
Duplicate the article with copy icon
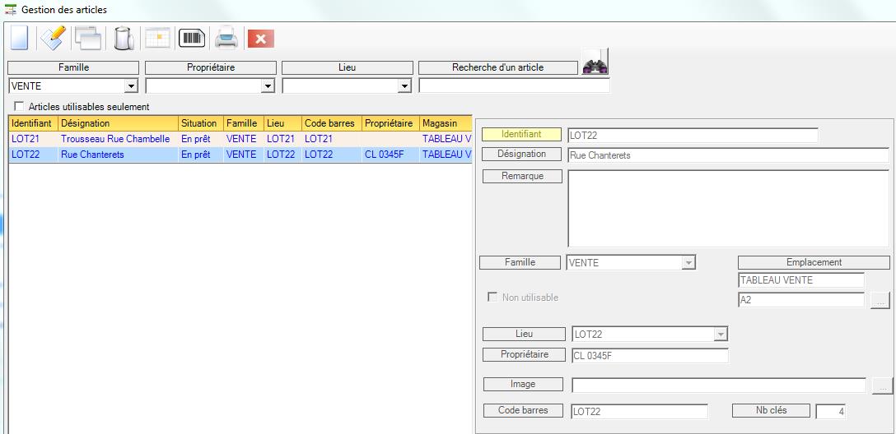[x=88, y=38]
